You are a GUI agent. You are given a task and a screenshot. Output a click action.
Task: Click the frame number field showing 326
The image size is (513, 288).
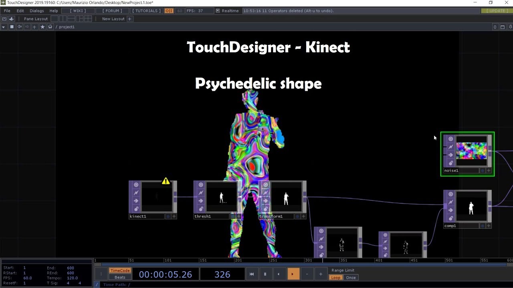[222, 274]
